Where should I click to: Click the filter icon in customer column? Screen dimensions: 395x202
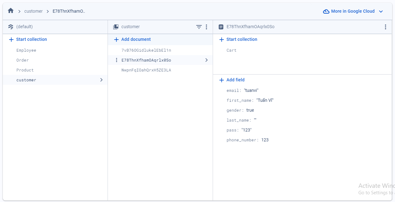pyautogui.click(x=199, y=27)
